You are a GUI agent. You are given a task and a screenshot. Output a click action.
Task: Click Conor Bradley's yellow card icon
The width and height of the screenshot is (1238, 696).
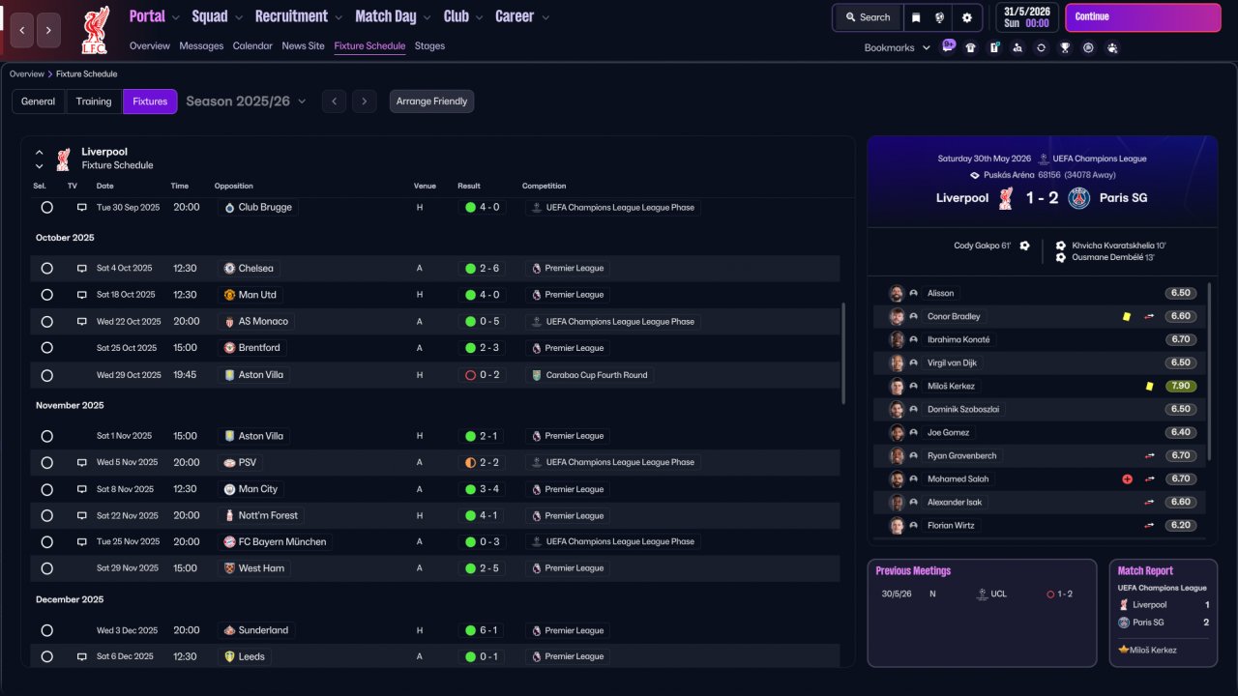tap(1126, 316)
